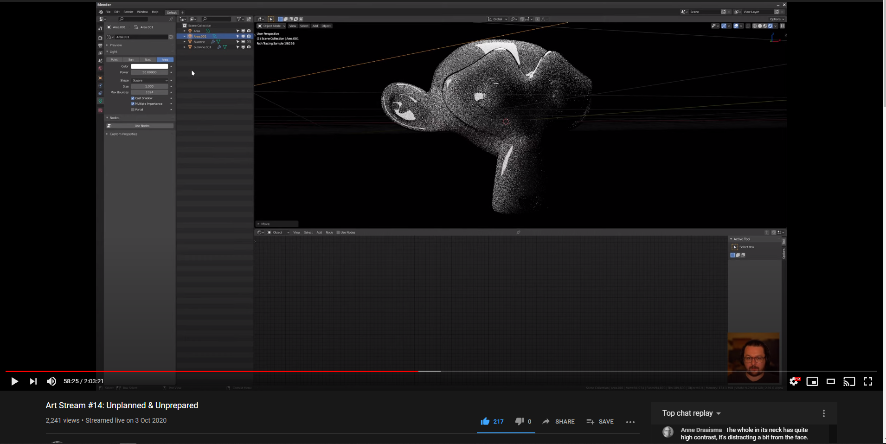This screenshot has height=444, width=886.
Task: Set light type to Point
Action: pos(114,60)
